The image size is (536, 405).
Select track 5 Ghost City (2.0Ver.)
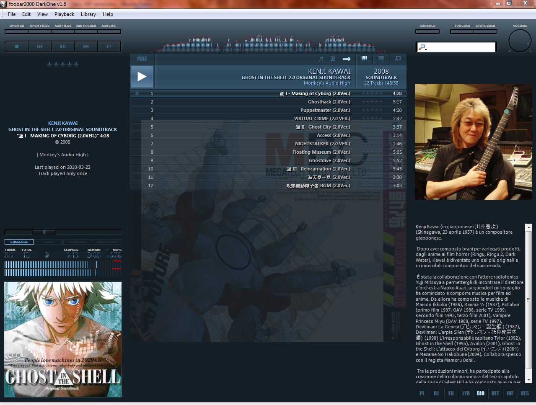[x=268, y=127]
